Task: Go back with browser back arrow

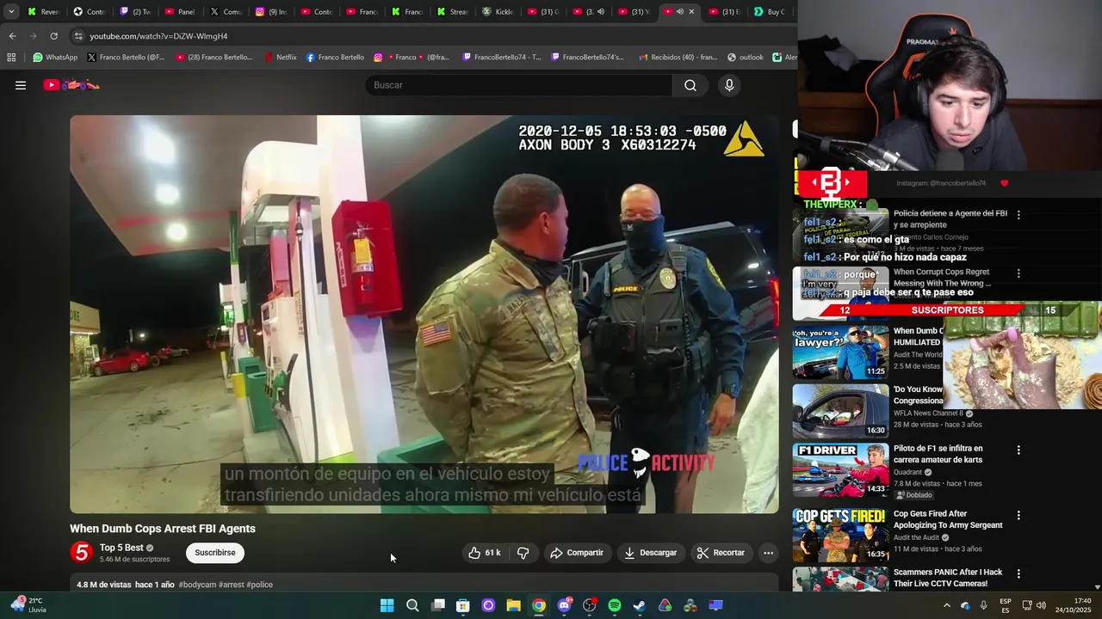Action: (12, 36)
